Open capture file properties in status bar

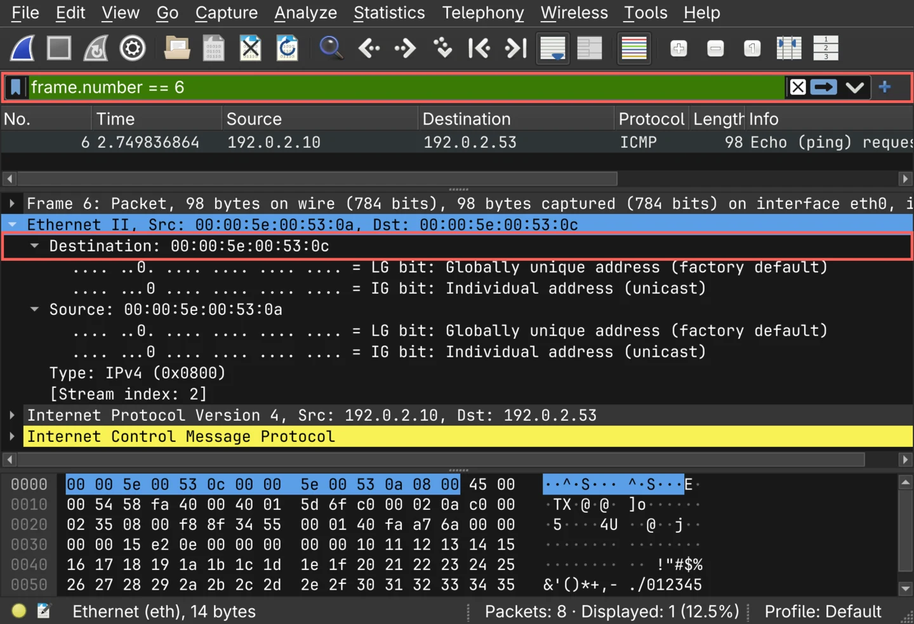click(43, 611)
